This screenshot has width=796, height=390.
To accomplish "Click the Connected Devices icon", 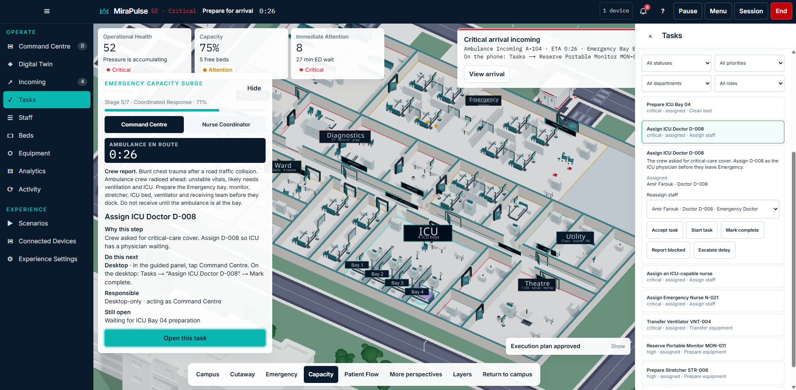I will (10, 241).
